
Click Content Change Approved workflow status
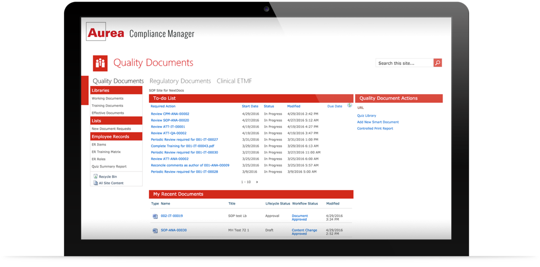[304, 232]
